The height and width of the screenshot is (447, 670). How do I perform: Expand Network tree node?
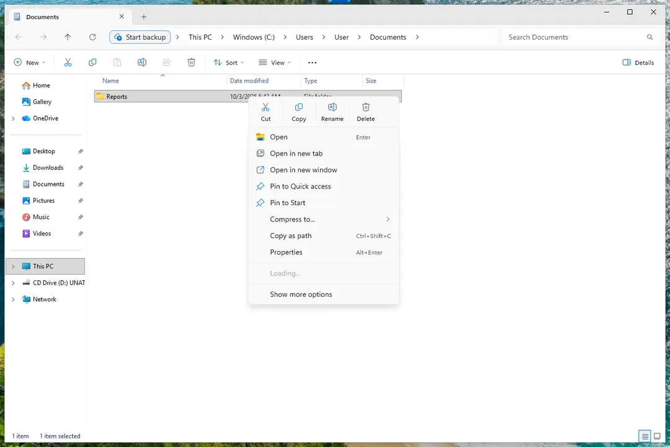pyautogui.click(x=13, y=299)
